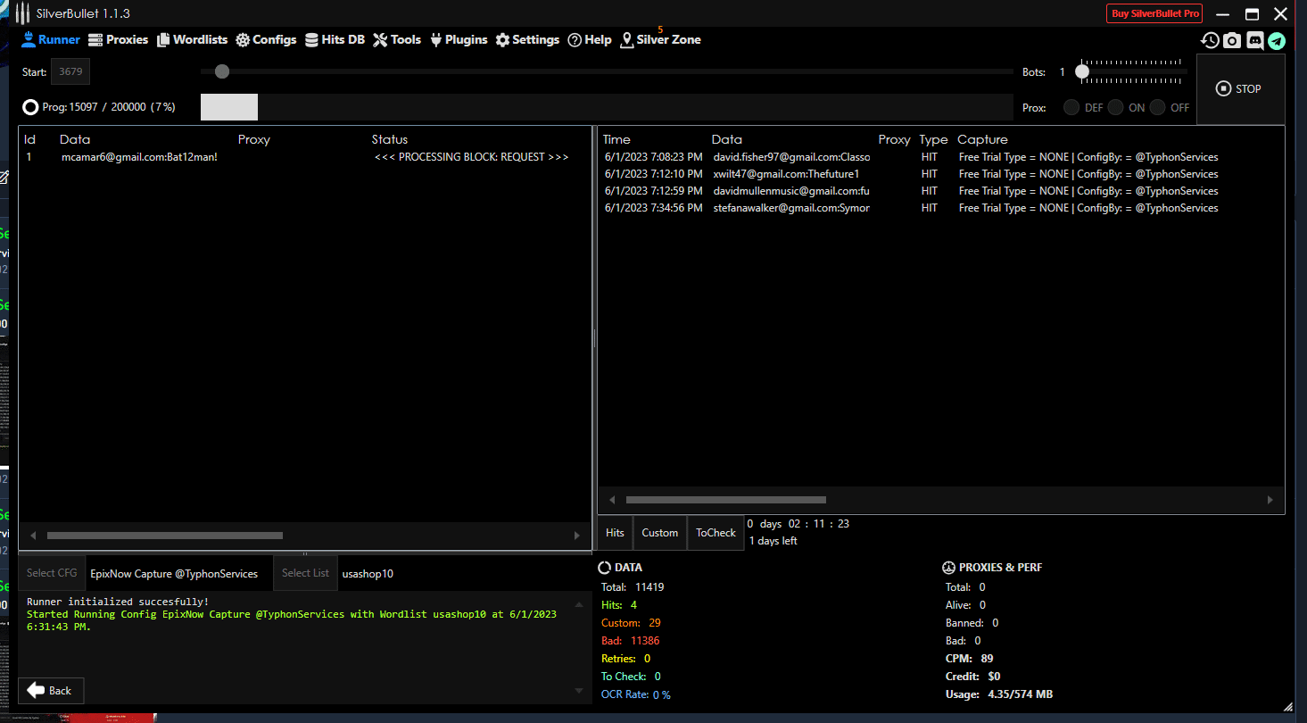The width and height of the screenshot is (1307, 723).
Task: Click the Time column header
Action: pyautogui.click(x=616, y=139)
